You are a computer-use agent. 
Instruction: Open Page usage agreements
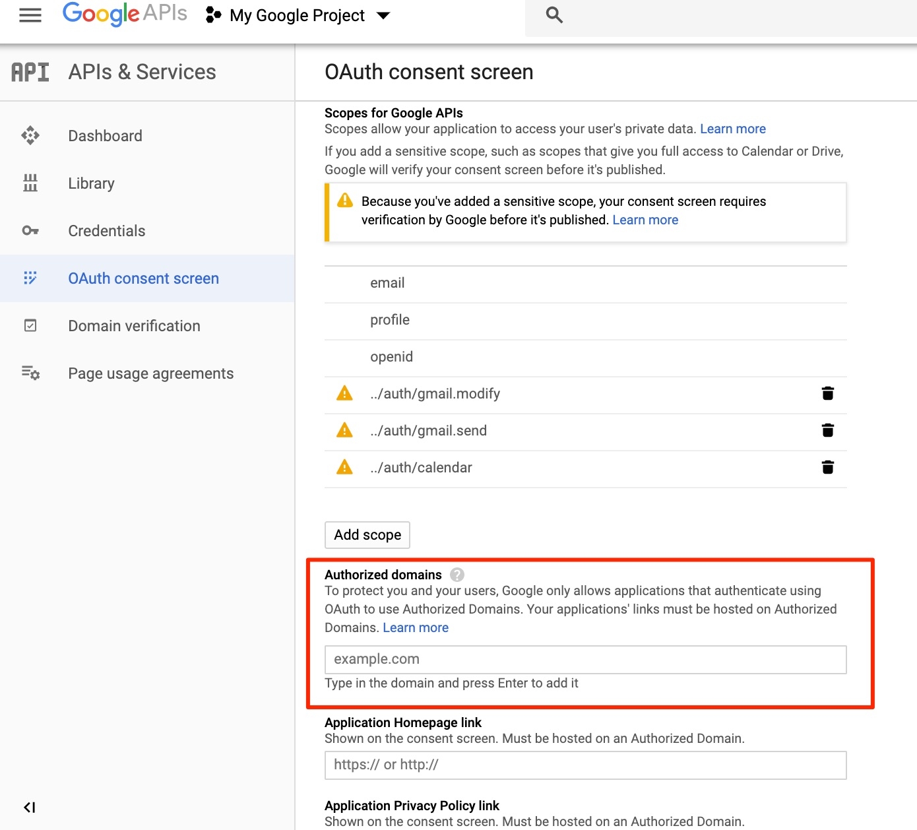point(150,373)
